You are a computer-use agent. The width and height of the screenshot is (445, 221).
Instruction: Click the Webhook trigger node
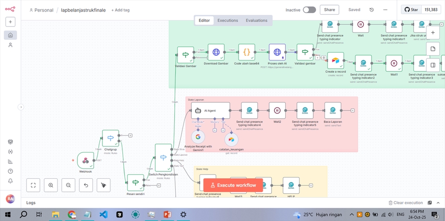point(85,160)
